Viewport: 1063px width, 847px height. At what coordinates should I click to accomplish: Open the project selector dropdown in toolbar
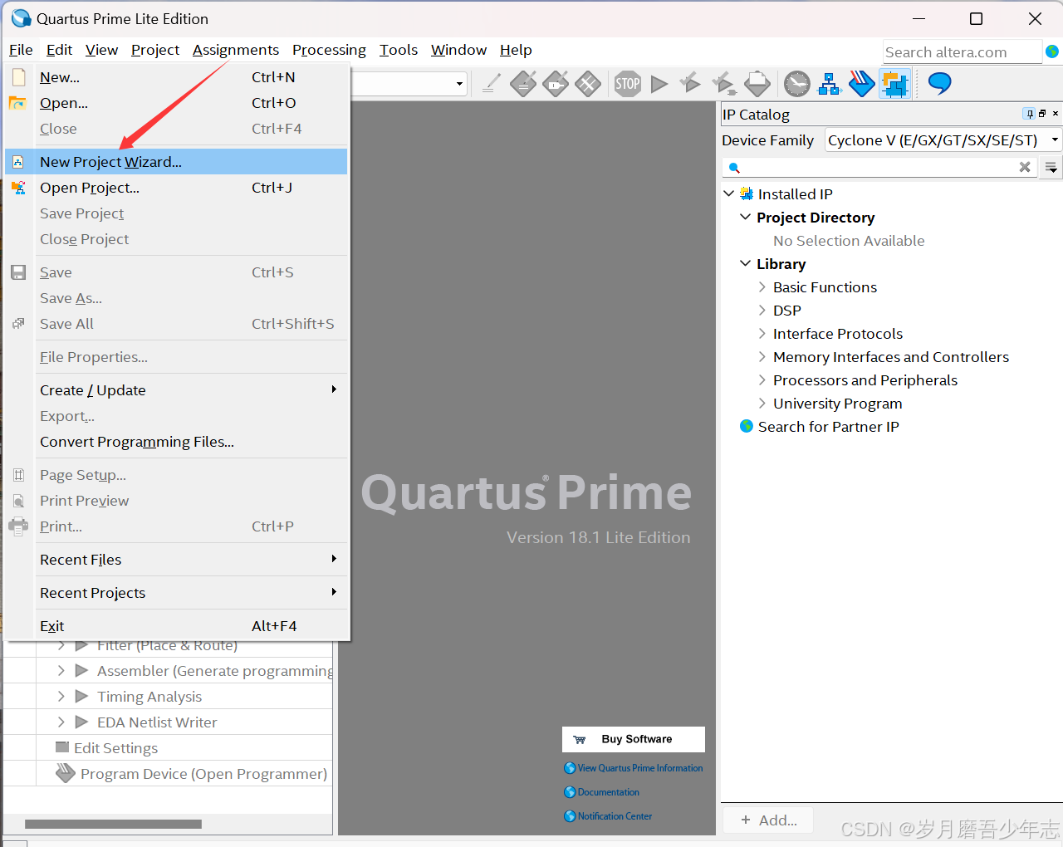459,84
